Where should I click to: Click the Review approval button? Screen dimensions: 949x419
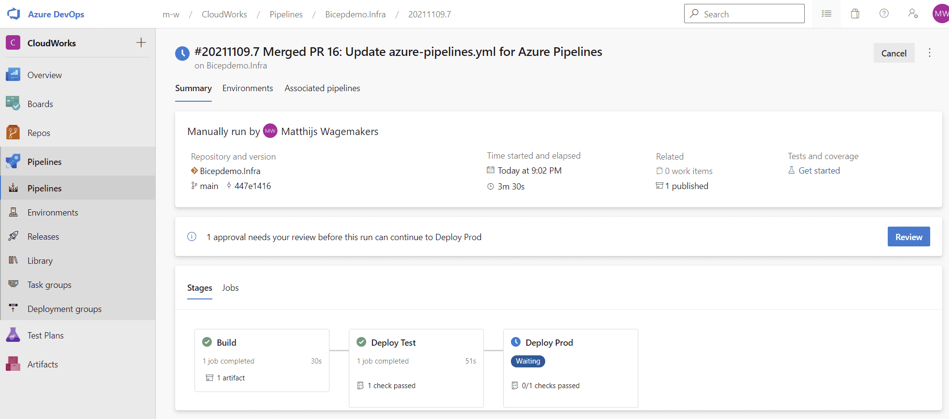(x=908, y=237)
